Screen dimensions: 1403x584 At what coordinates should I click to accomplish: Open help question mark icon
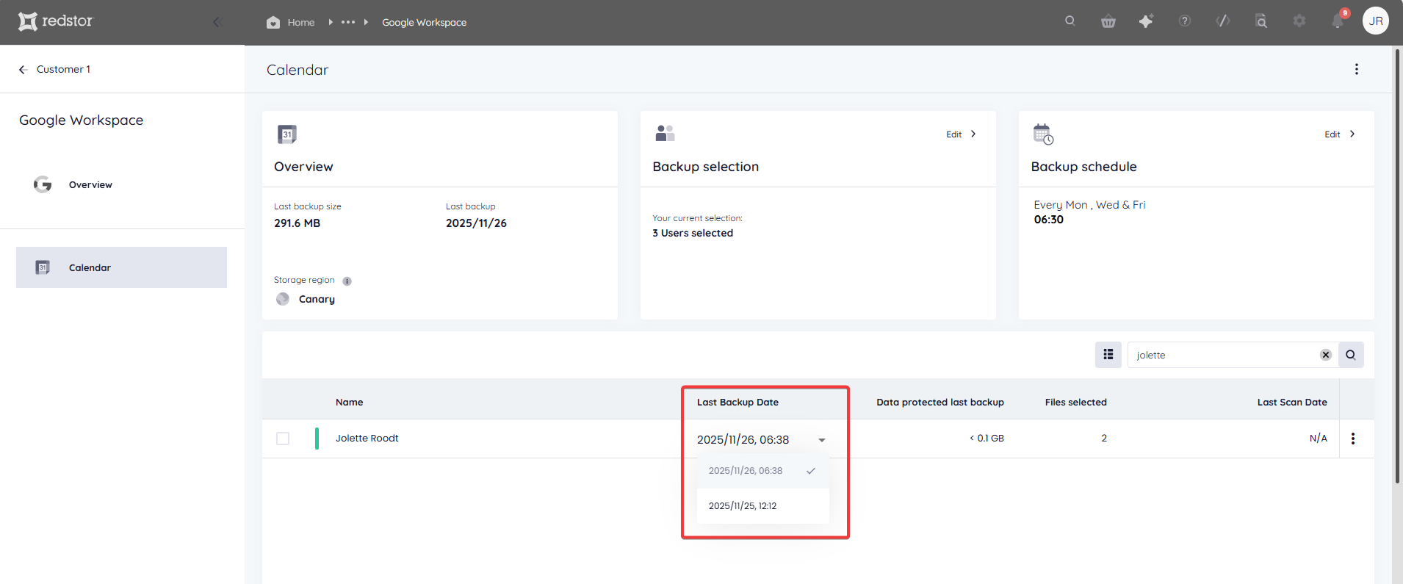(1185, 21)
